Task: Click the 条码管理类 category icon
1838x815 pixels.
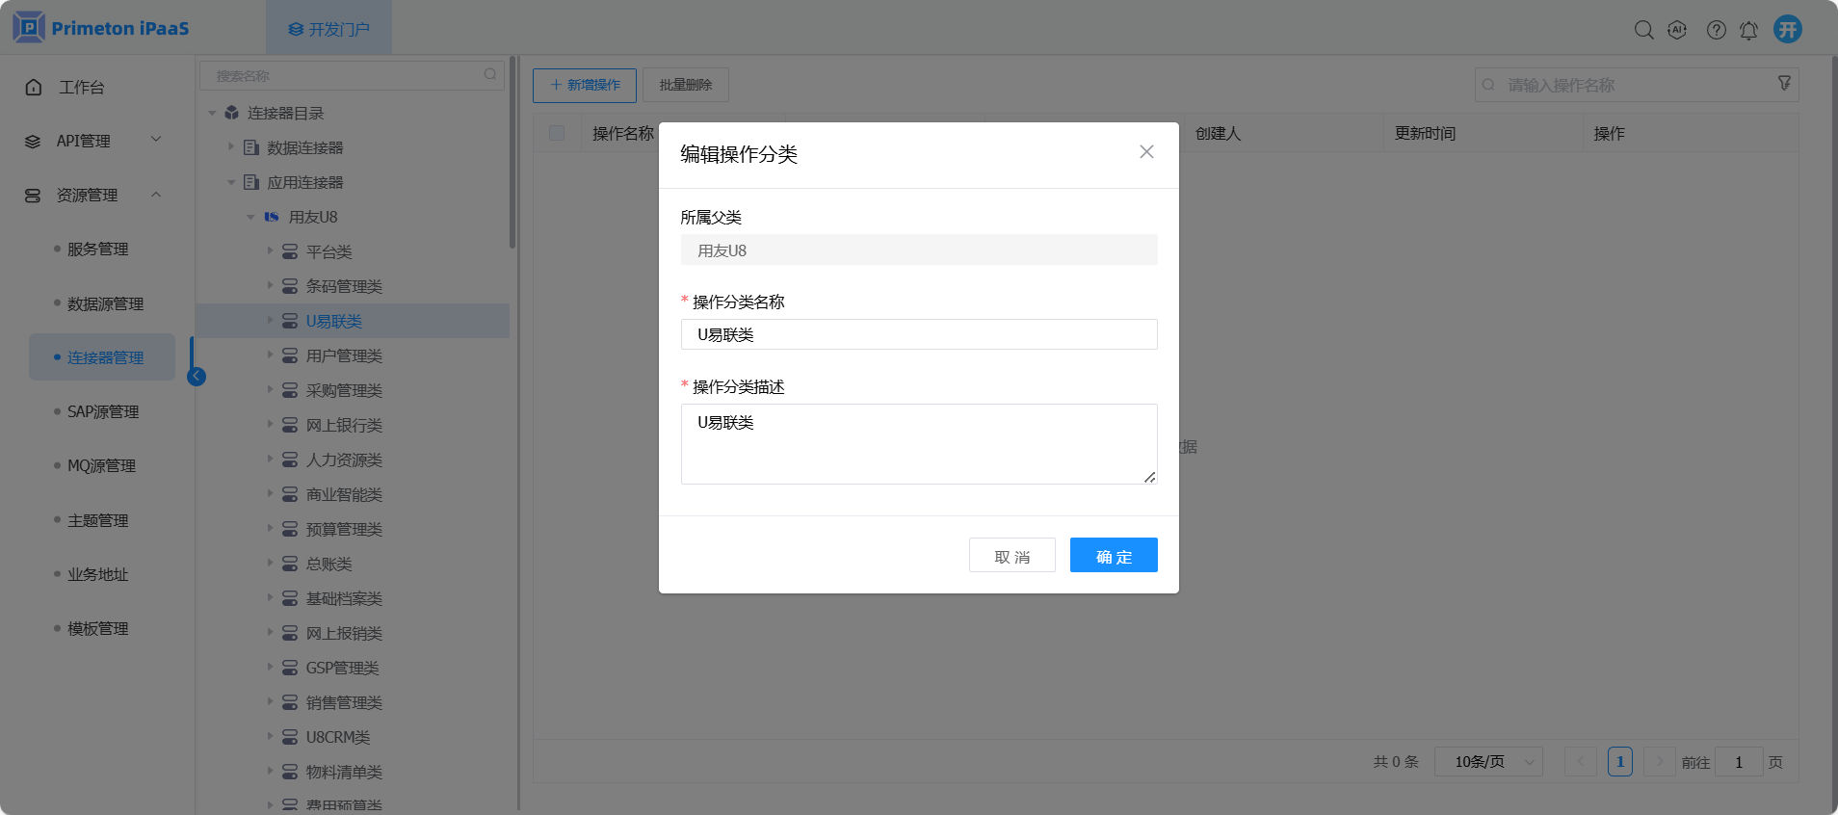Action: pyautogui.click(x=289, y=286)
